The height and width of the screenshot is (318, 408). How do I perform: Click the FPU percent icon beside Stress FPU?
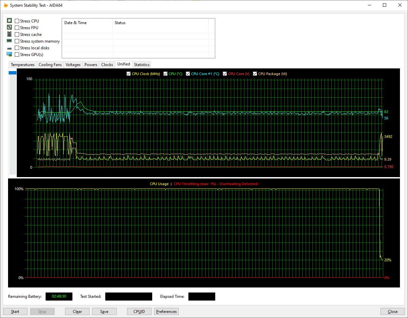[x=9, y=28]
